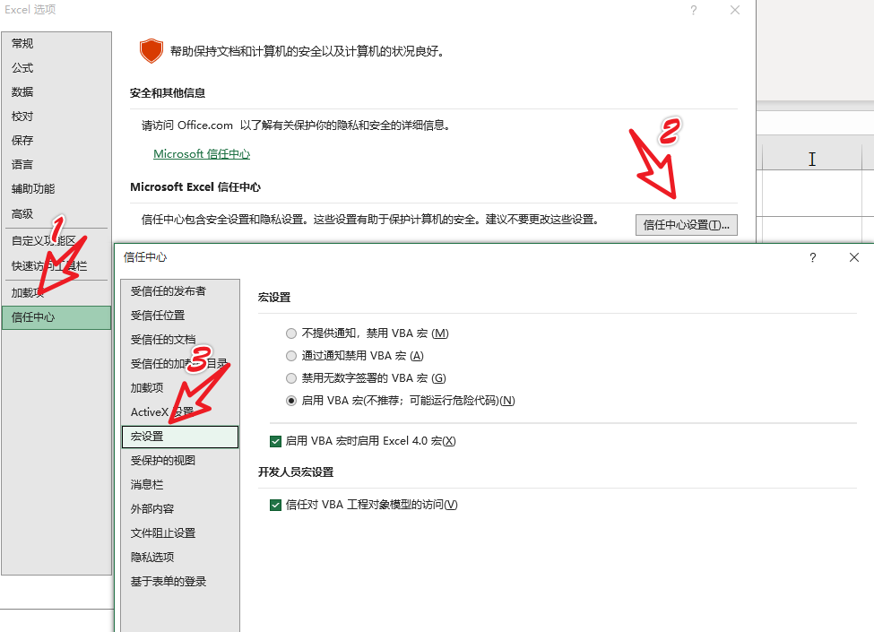
Task: Open the Microsoft 信任中心 link
Action: click(x=201, y=154)
